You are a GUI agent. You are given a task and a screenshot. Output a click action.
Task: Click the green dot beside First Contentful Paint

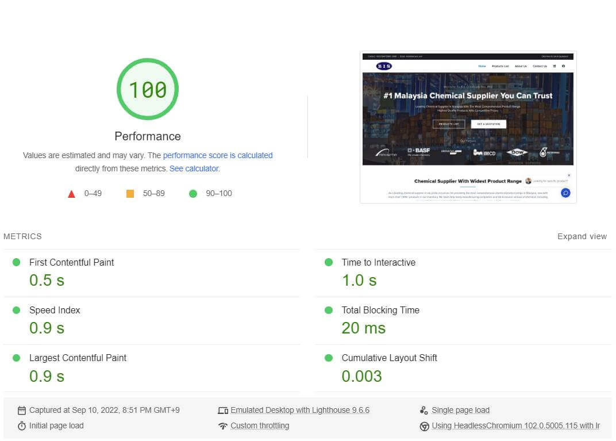click(16, 262)
